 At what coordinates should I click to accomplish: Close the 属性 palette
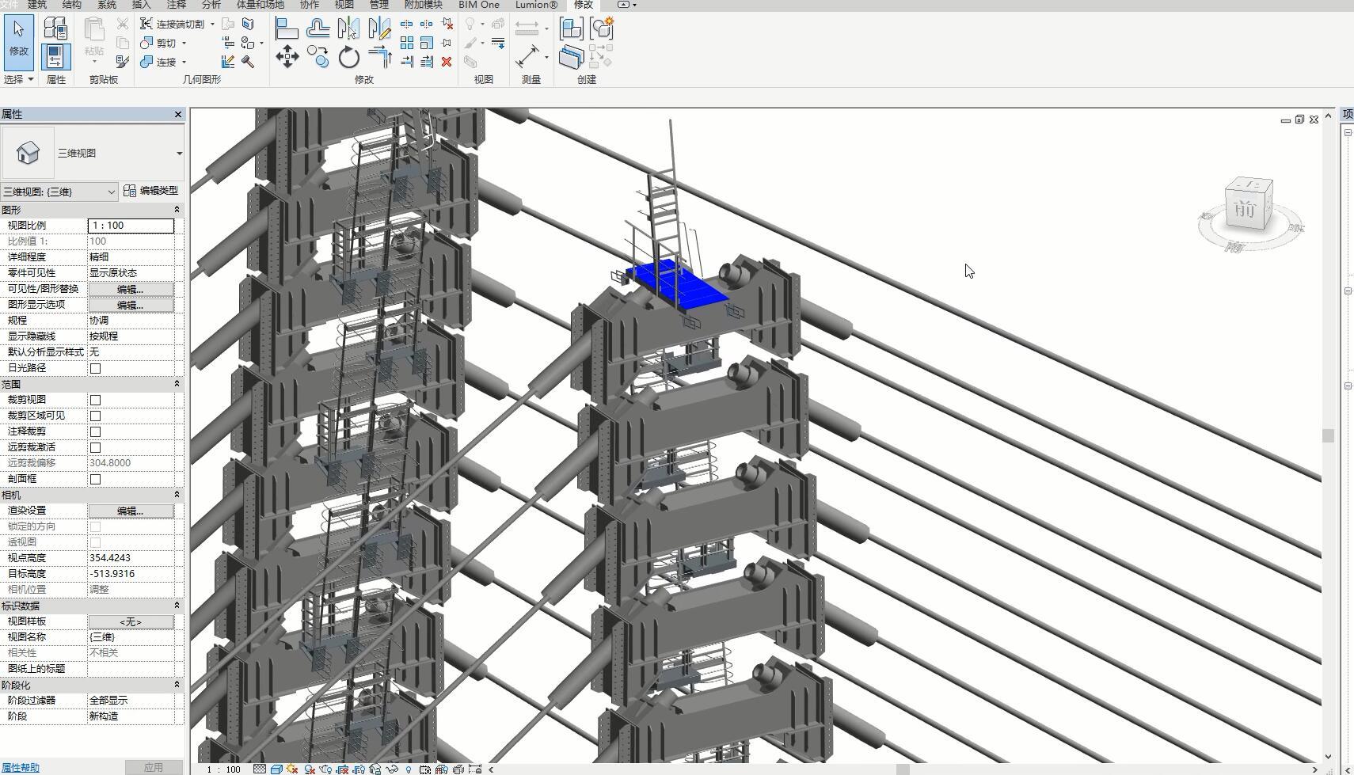178,114
